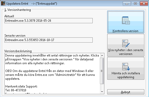Click the scroll up arrow in Versionsbeskrivning
The height and width of the screenshot is (97, 149).
tap(102, 55)
